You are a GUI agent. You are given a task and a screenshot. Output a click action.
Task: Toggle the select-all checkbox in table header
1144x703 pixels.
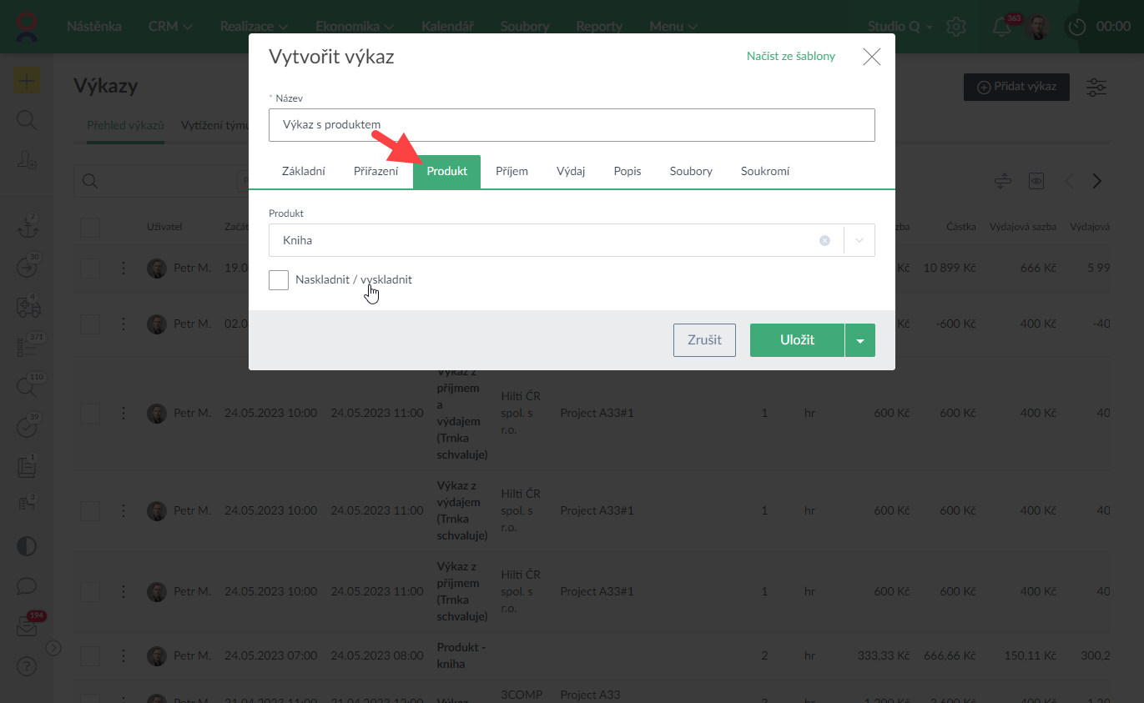90,227
